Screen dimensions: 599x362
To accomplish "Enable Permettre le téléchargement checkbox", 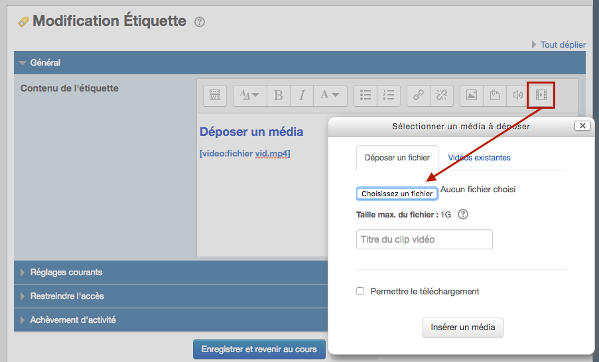I will (360, 291).
